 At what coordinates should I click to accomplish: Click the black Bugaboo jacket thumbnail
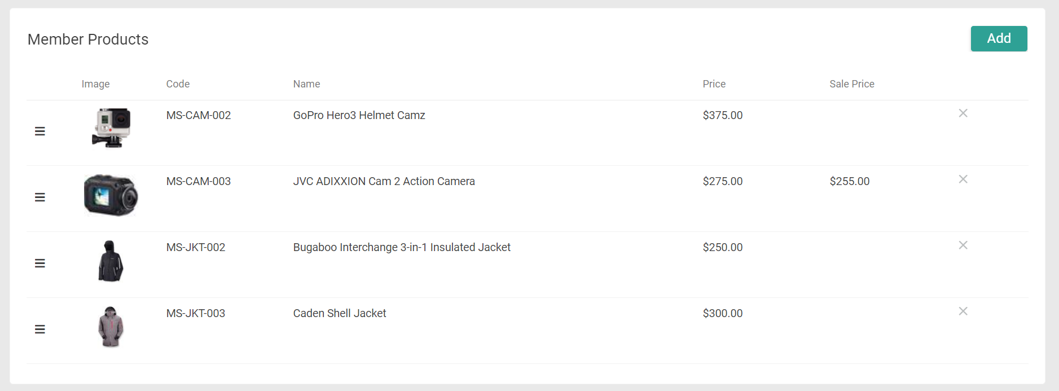(x=111, y=261)
